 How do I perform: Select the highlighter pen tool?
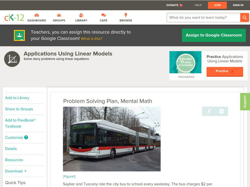coord(209,111)
